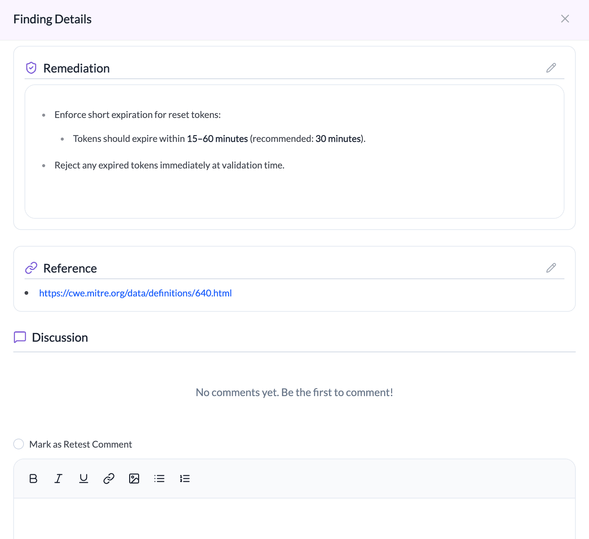Edit the Reference section with pencil icon
This screenshot has height=539, width=589.
pos(551,268)
